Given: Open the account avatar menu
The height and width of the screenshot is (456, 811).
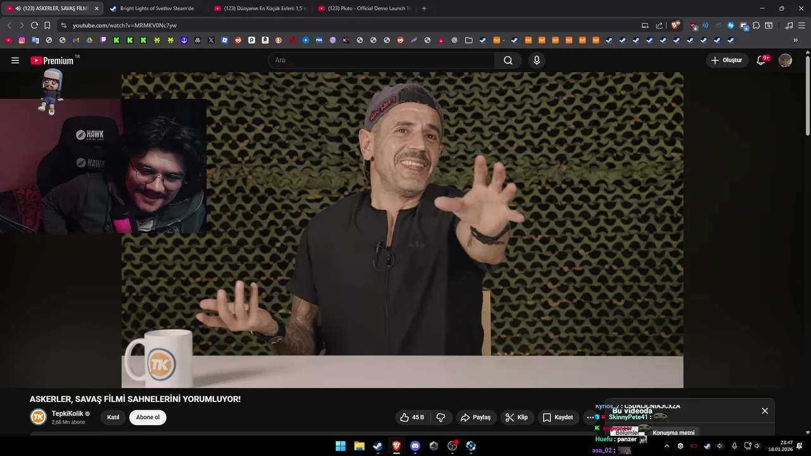Looking at the screenshot, I should point(785,60).
